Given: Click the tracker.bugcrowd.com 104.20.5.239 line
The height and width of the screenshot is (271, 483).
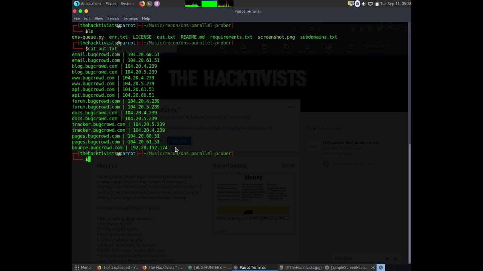Looking at the screenshot, I should (118, 125).
